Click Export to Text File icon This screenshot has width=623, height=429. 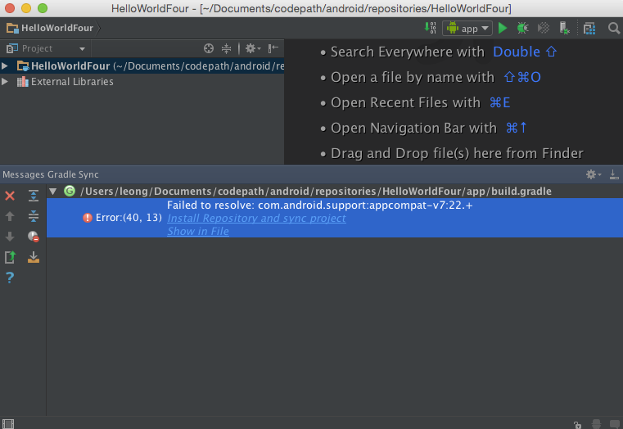point(10,257)
